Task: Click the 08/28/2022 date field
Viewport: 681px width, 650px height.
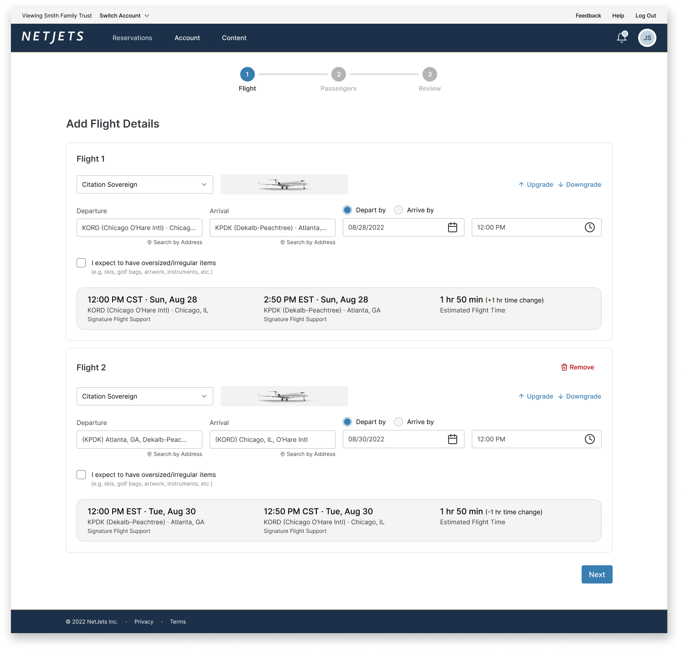Action: (x=403, y=227)
